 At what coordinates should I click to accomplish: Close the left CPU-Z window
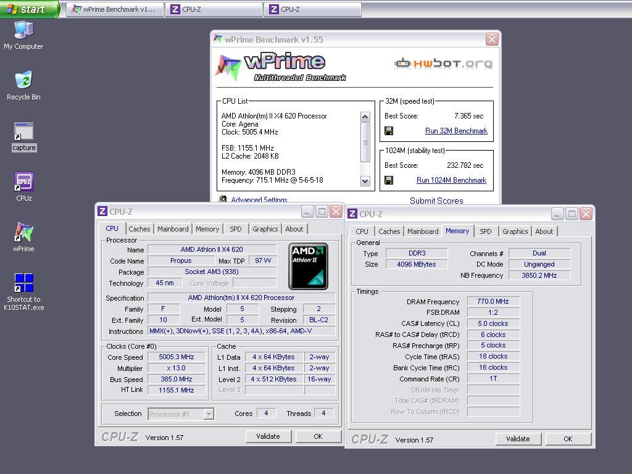coord(336,212)
